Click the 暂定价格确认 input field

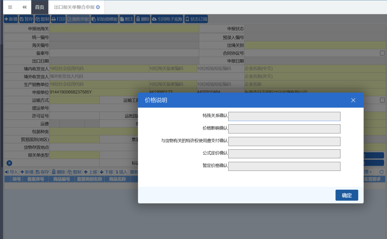tap(284, 166)
